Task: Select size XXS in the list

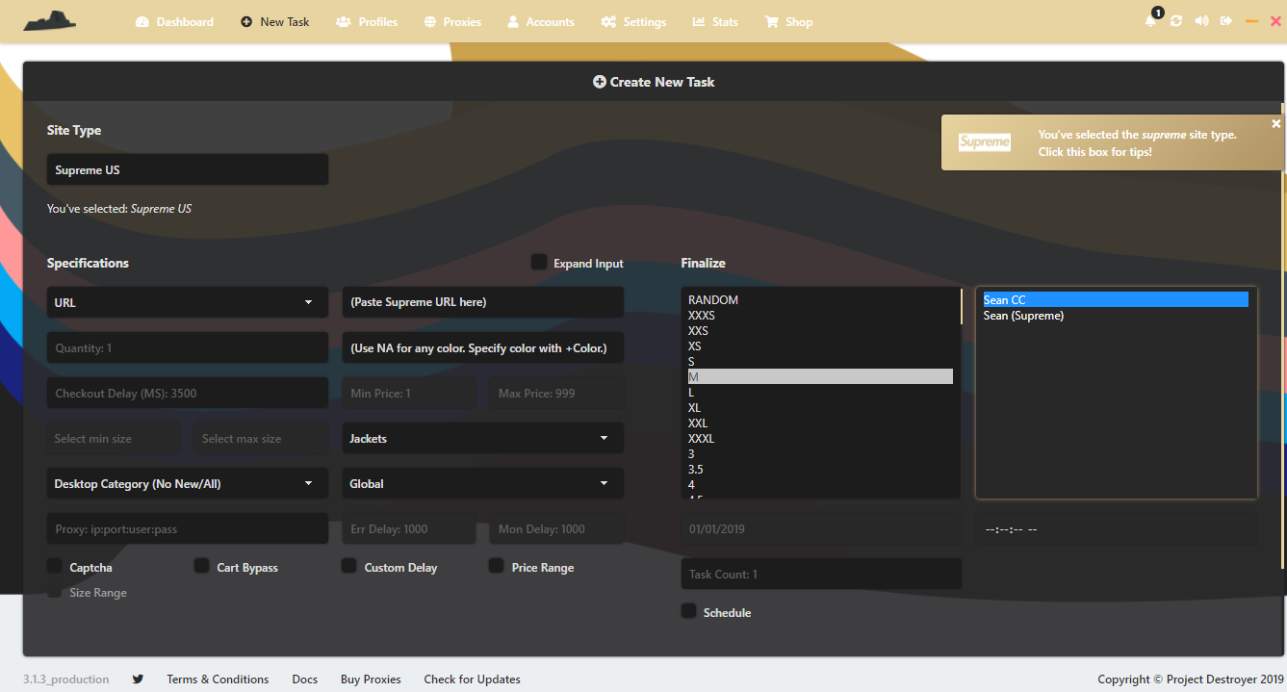Action: [x=820, y=331]
